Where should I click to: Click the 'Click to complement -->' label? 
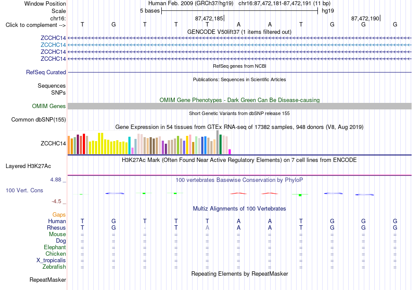pos(36,25)
